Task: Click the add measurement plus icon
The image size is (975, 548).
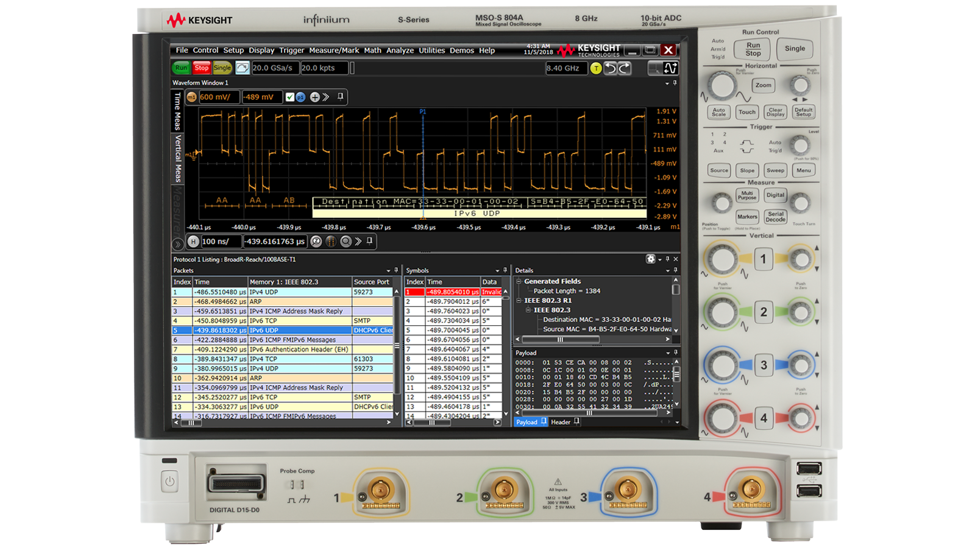Action: point(314,96)
